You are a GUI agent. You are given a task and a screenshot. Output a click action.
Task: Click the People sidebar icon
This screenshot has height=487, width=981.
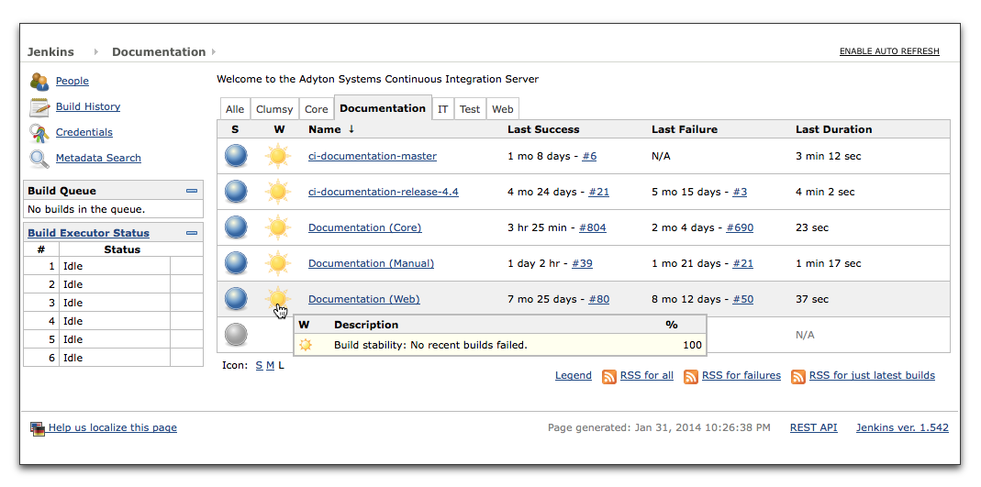[x=39, y=82]
